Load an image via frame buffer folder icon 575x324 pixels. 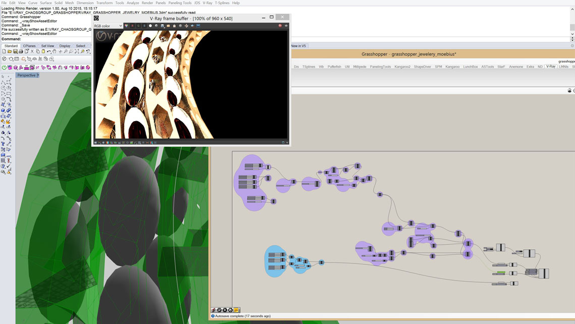tap(168, 26)
